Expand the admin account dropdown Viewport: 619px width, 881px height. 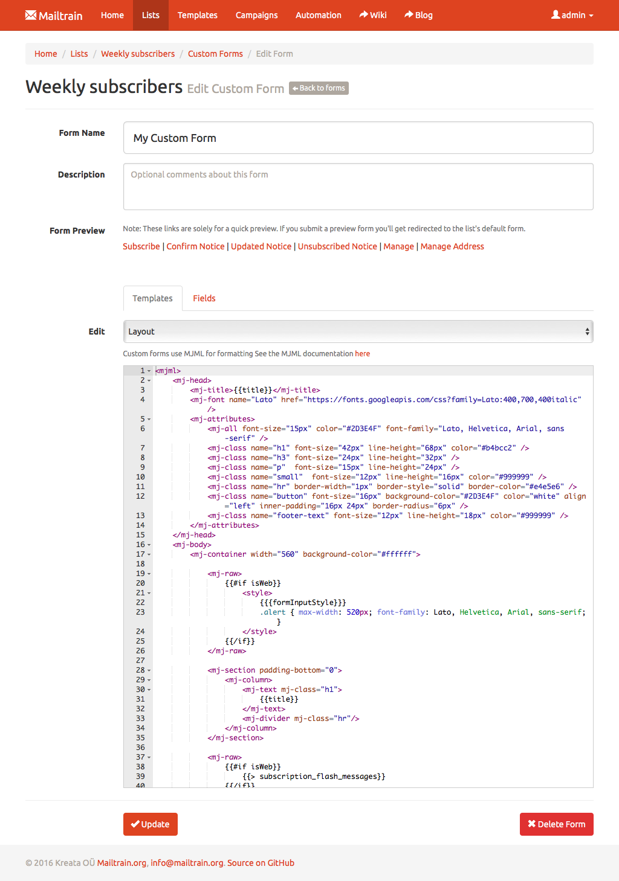[x=572, y=15]
